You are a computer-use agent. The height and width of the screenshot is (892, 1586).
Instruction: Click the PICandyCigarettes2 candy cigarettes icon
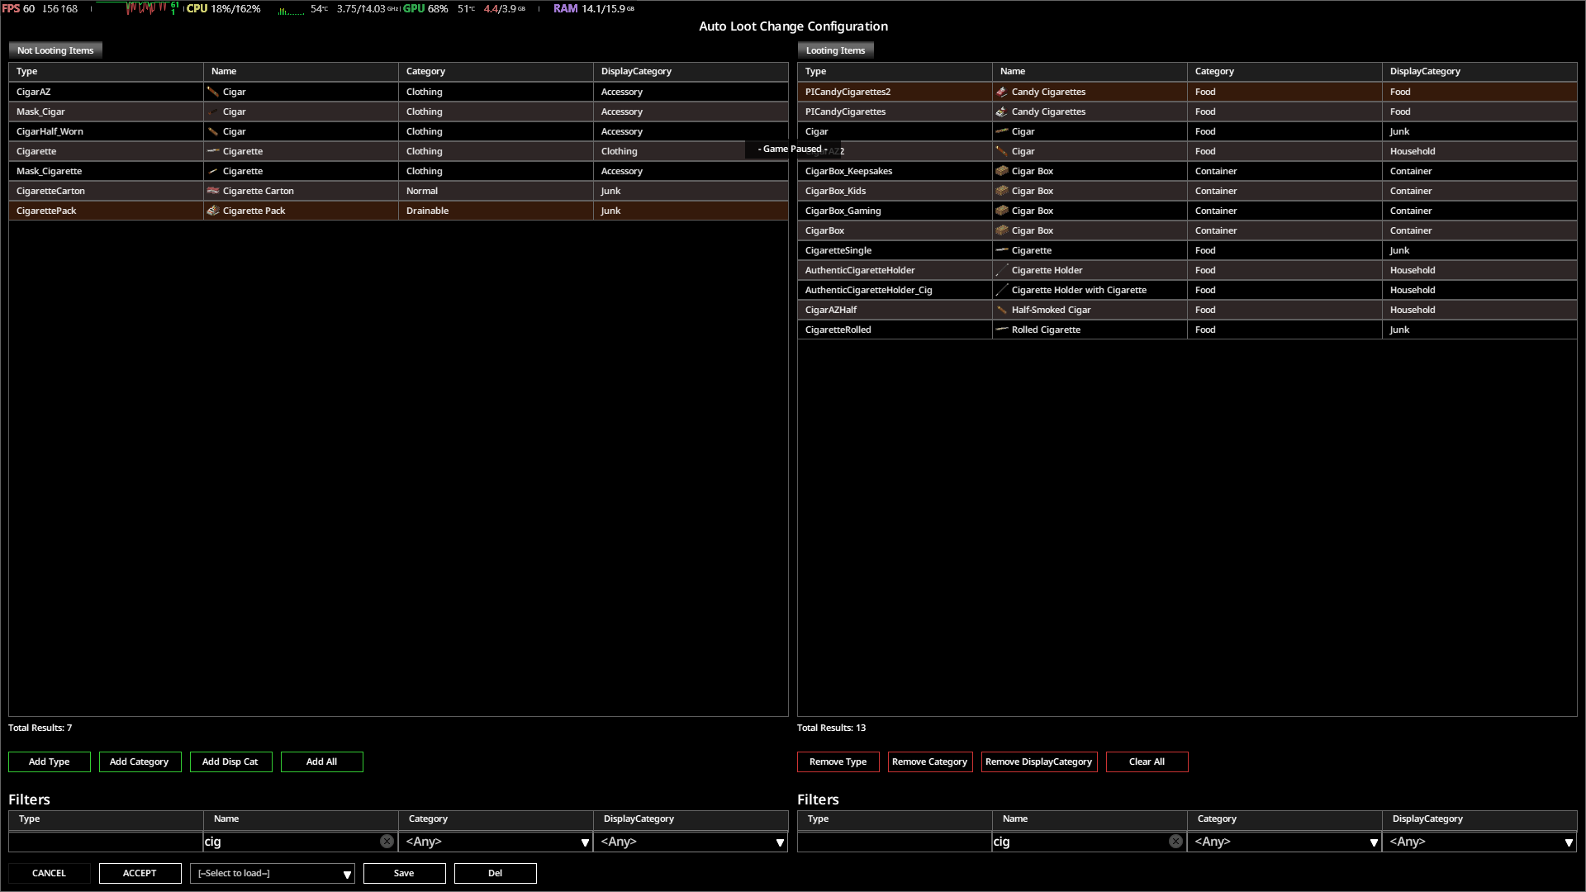tap(1002, 92)
